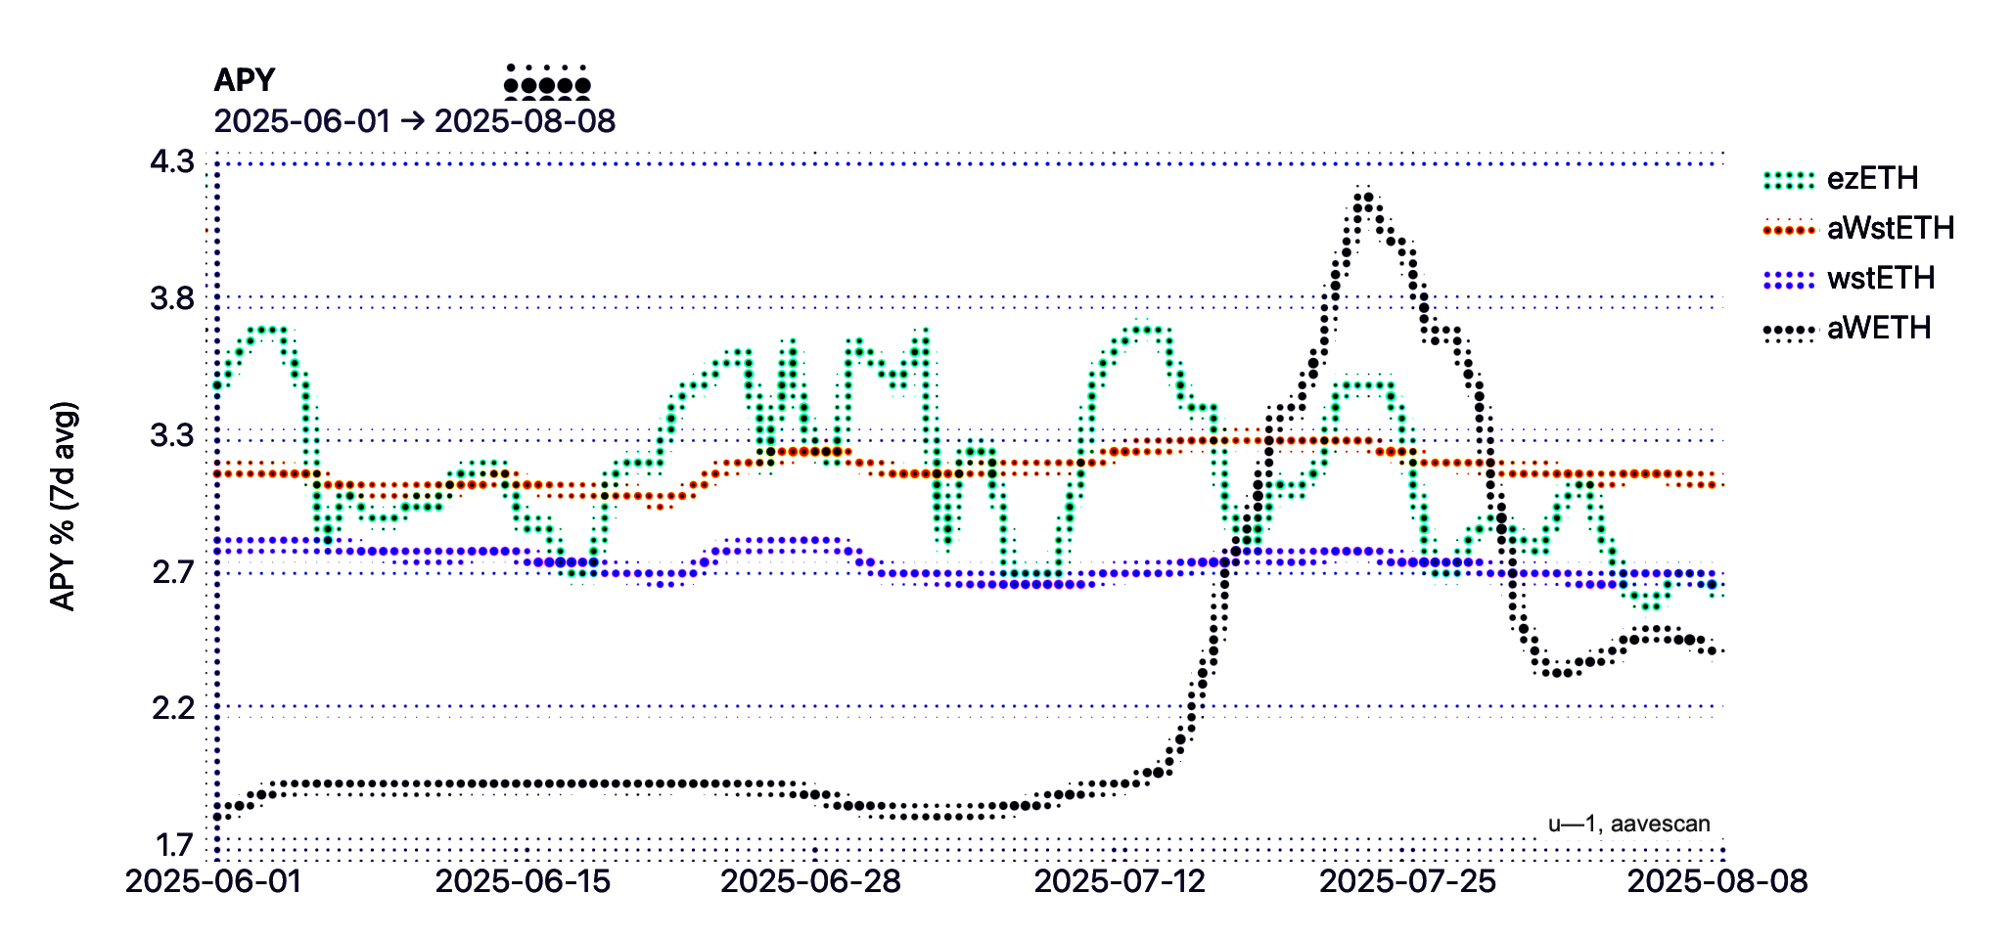Click the dotted loading indicator beside APY title
The height and width of the screenshot is (939, 2014).
pyautogui.click(x=547, y=82)
